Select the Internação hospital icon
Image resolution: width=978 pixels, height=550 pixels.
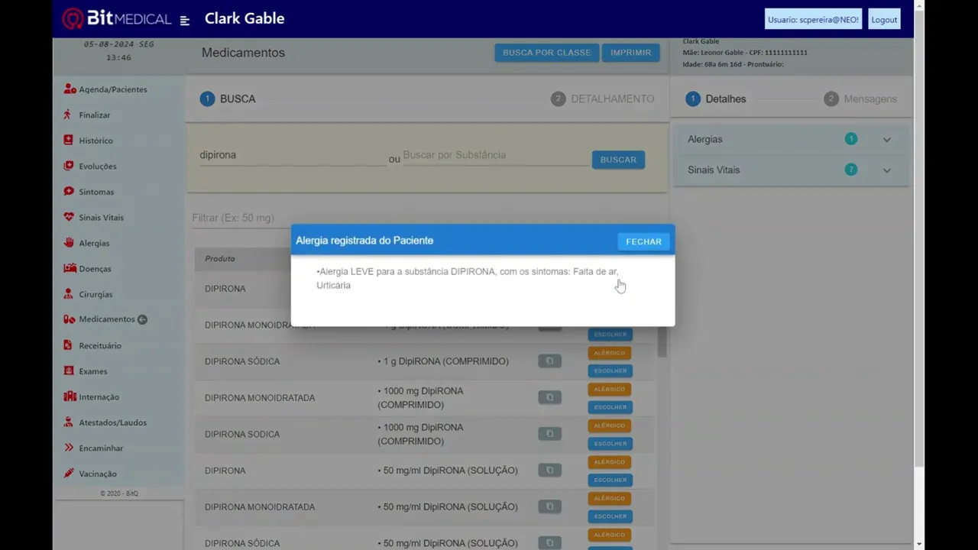click(70, 396)
